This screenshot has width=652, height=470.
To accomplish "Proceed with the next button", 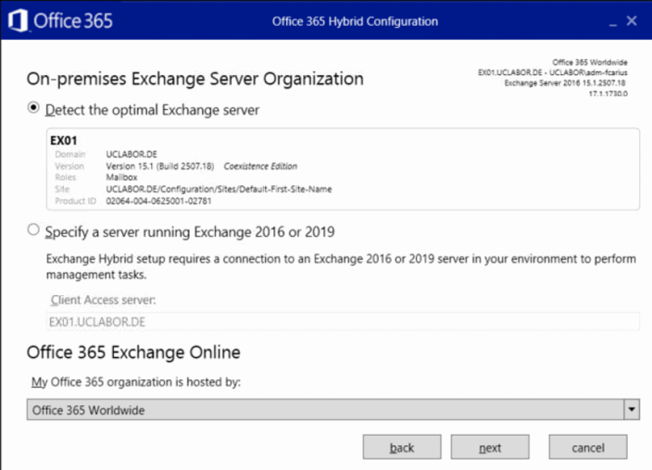I will (x=490, y=447).
